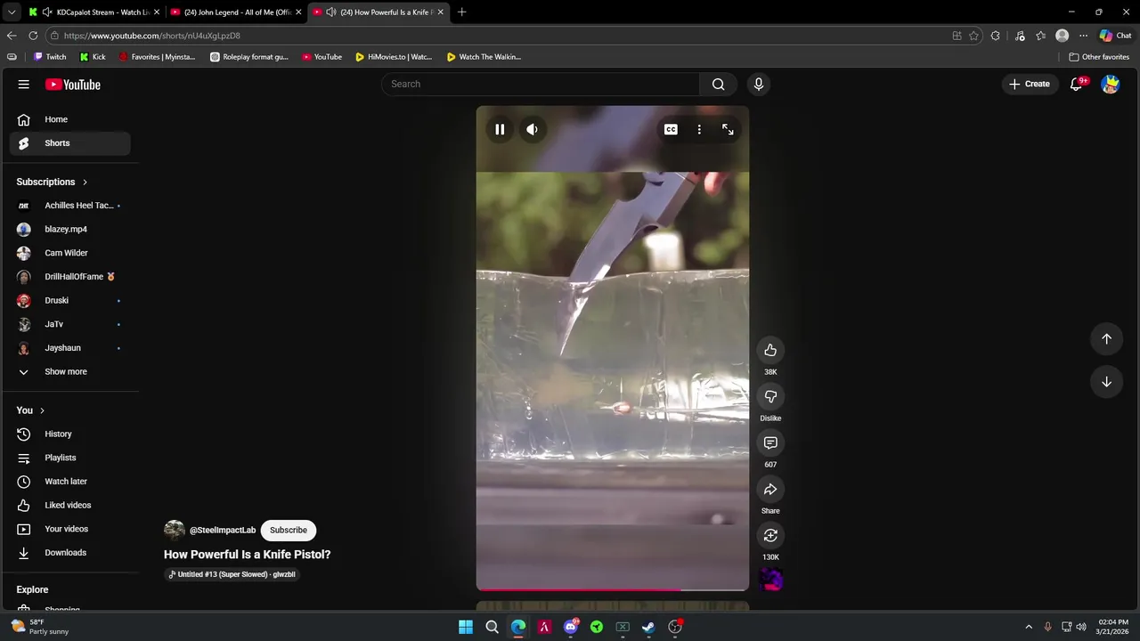Open the SteelImpactLab channel avatar
Image resolution: width=1140 pixels, height=641 pixels.
click(x=175, y=530)
